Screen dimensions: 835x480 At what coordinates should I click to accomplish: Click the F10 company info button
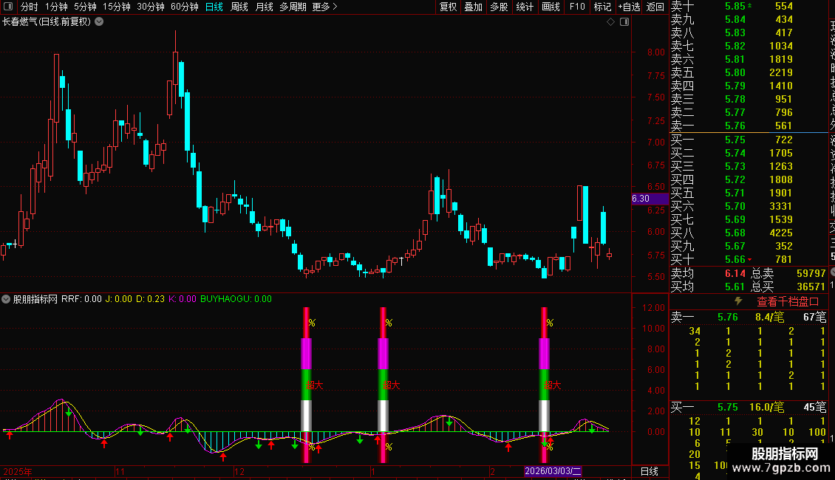coord(576,7)
